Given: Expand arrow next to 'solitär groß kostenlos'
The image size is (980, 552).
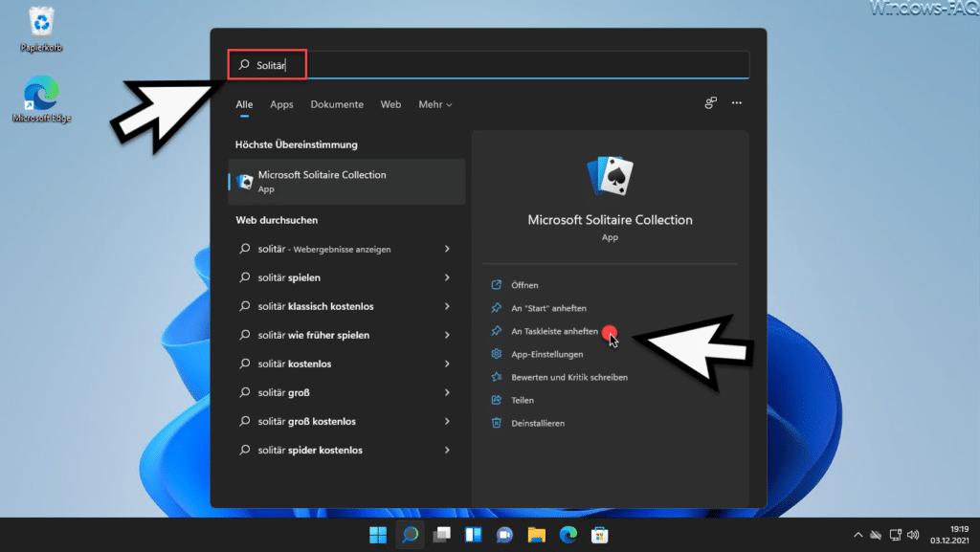Looking at the screenshot, I should [447, 421].
